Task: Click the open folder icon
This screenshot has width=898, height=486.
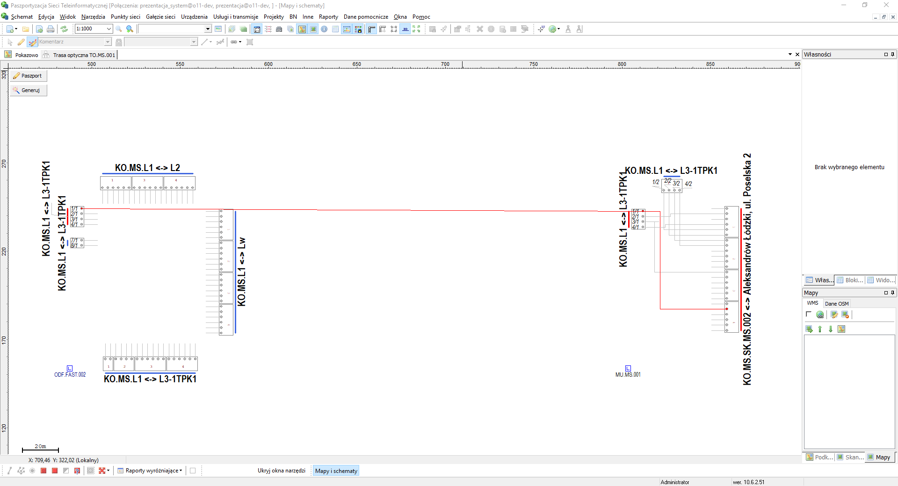Action: coord(26,29)
